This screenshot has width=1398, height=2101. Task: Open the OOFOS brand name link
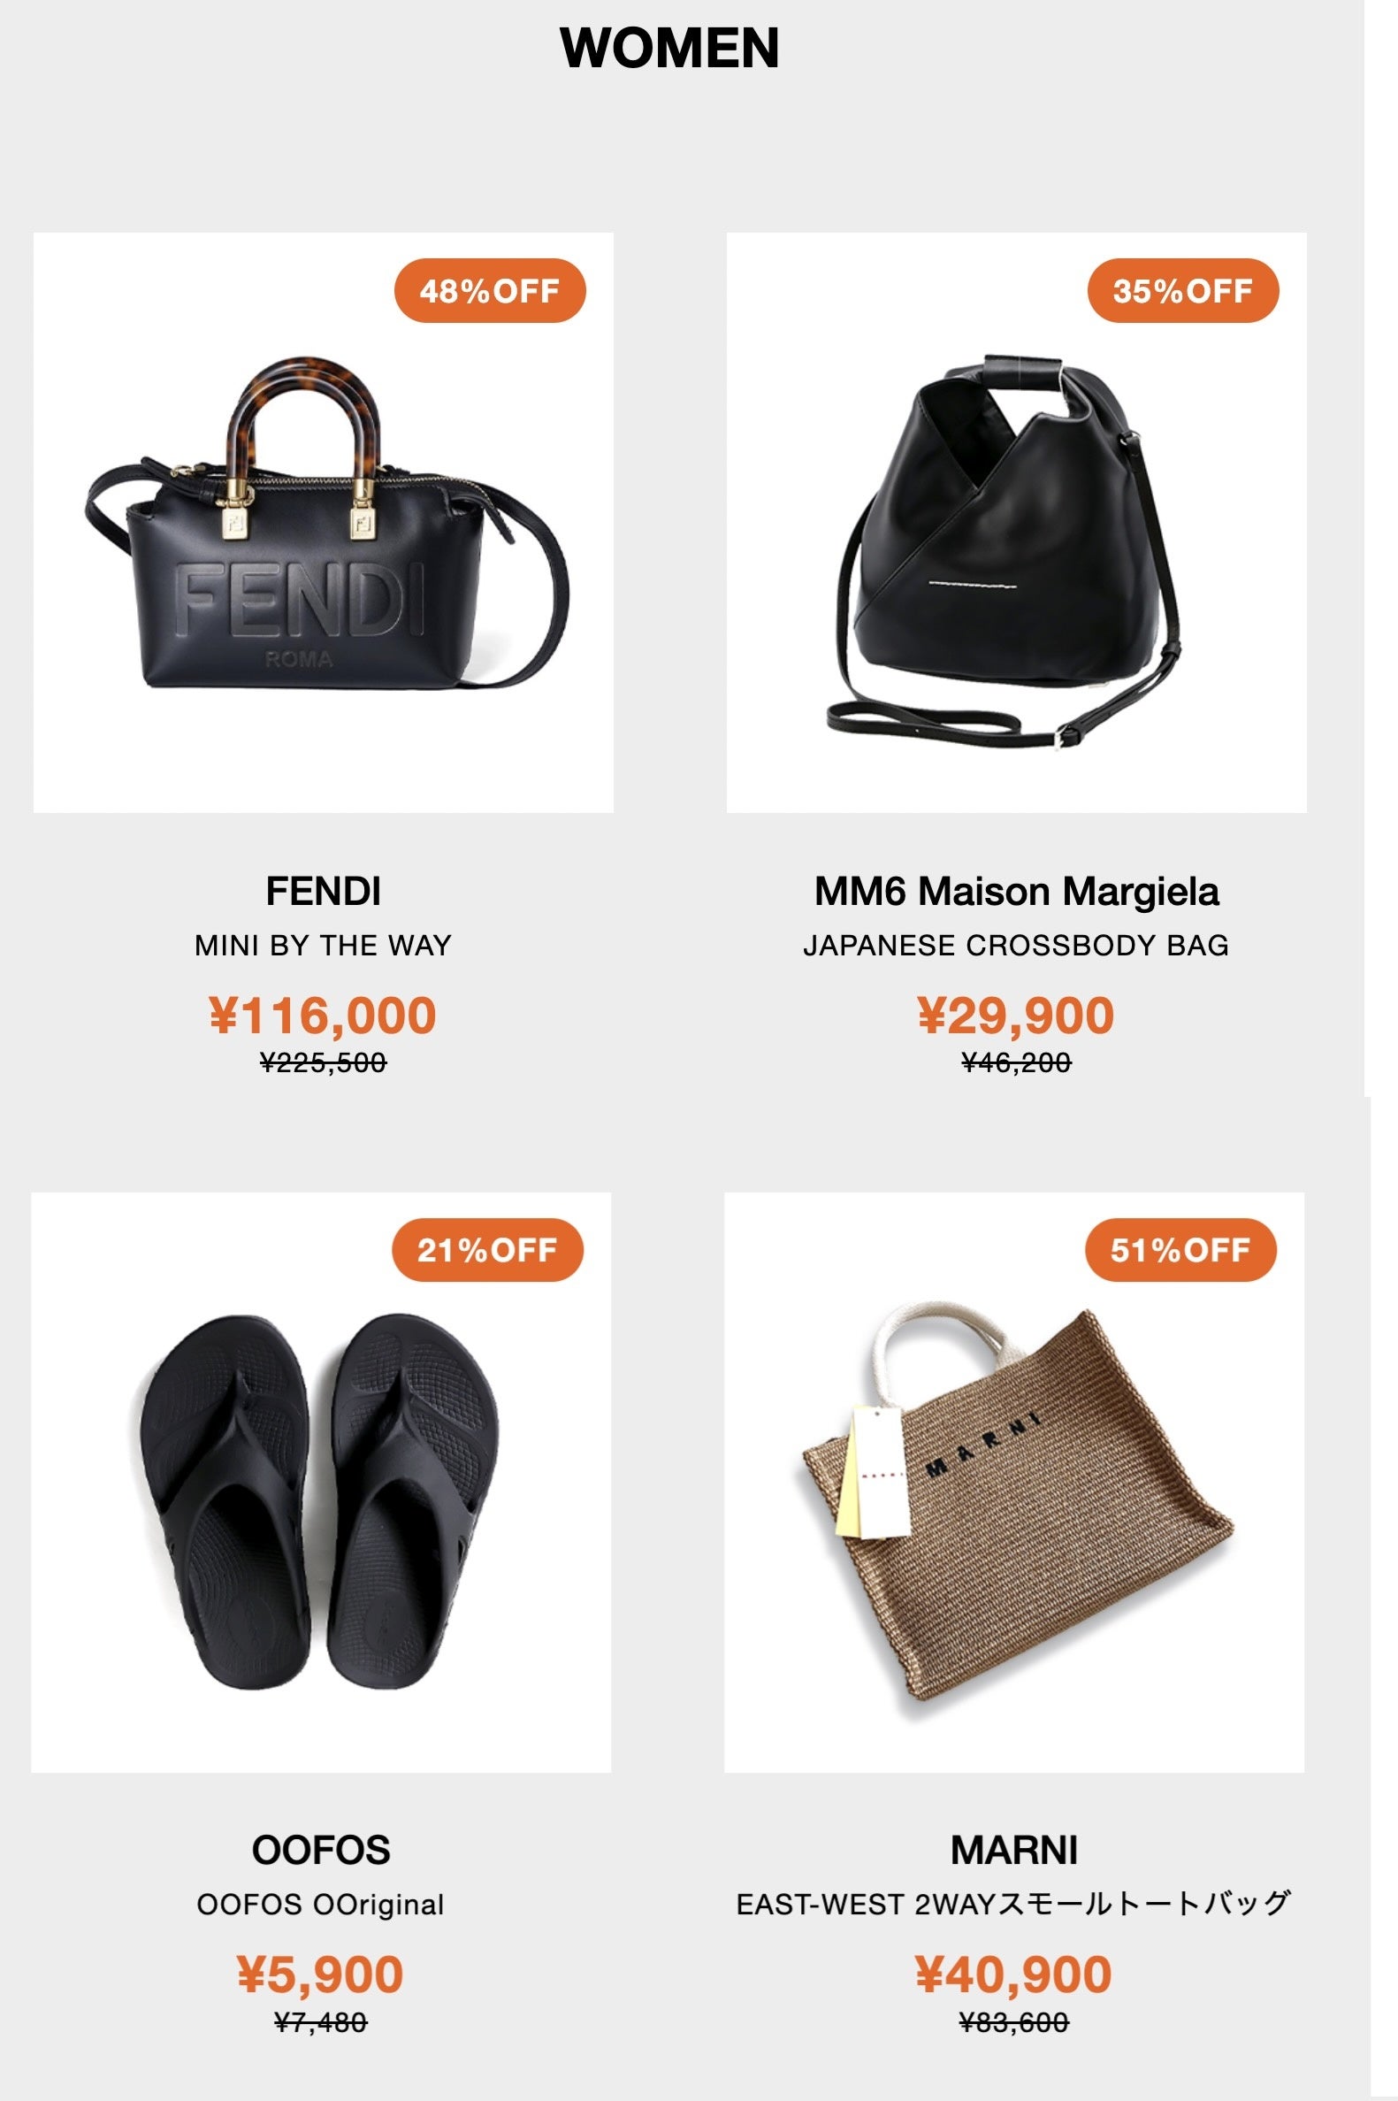click(321, 1851)
